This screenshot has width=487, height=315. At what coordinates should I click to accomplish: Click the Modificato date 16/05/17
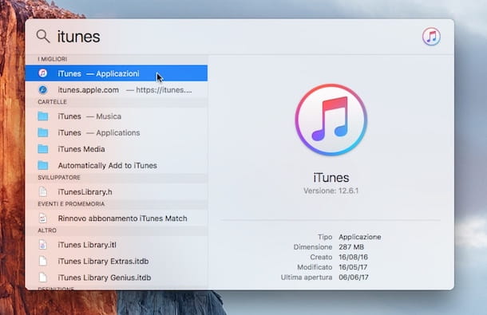click(353, 267)
